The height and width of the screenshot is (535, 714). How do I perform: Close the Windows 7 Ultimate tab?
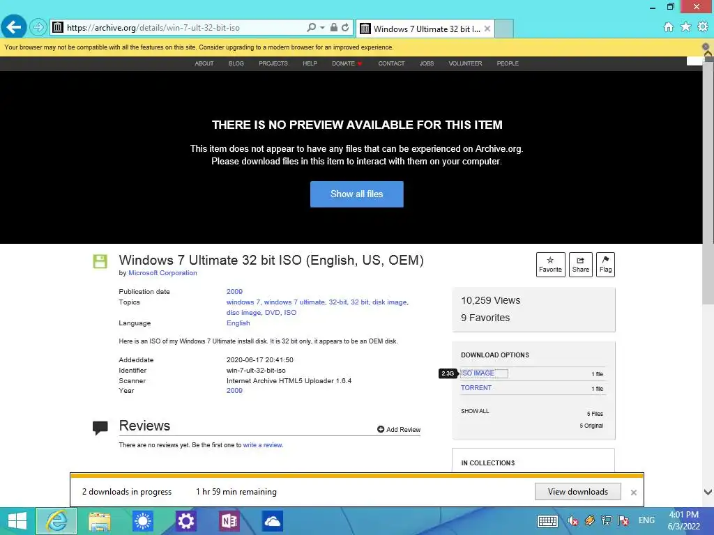tap(487, 29)
